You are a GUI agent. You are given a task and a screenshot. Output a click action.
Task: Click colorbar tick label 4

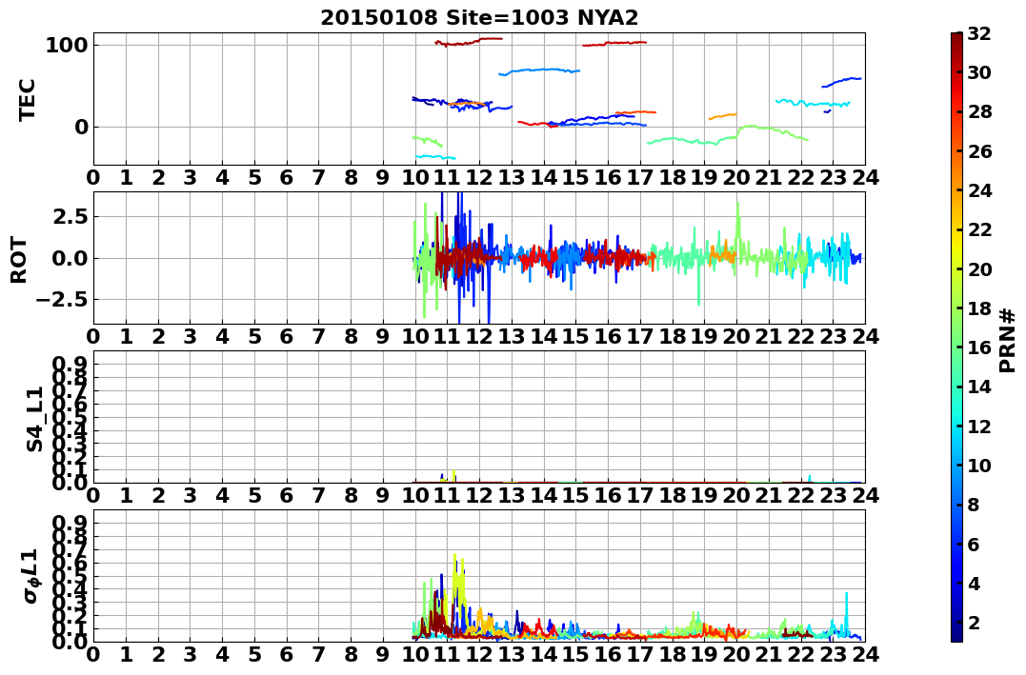coord(974,583)
